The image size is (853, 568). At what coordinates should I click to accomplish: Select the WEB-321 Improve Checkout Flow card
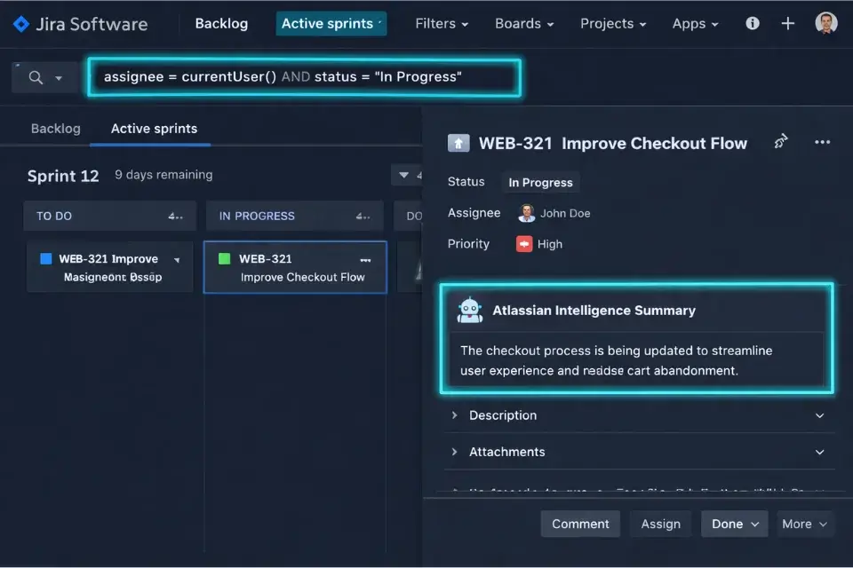point(295,267)
